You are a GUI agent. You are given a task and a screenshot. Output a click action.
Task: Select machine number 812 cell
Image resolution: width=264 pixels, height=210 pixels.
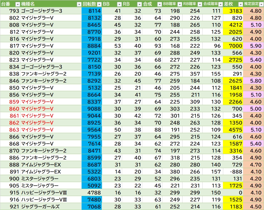click(10, 32)
